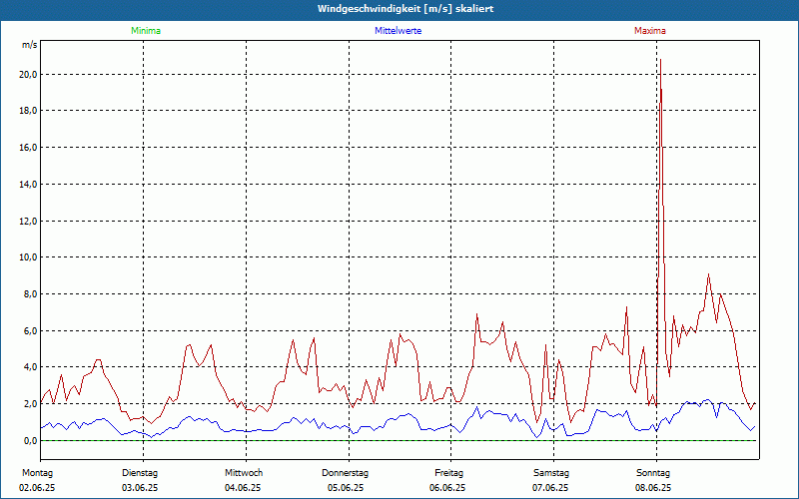
Task: Click the 04.06.25 date label
Action: pyautogui.click(x=243, y=488)
